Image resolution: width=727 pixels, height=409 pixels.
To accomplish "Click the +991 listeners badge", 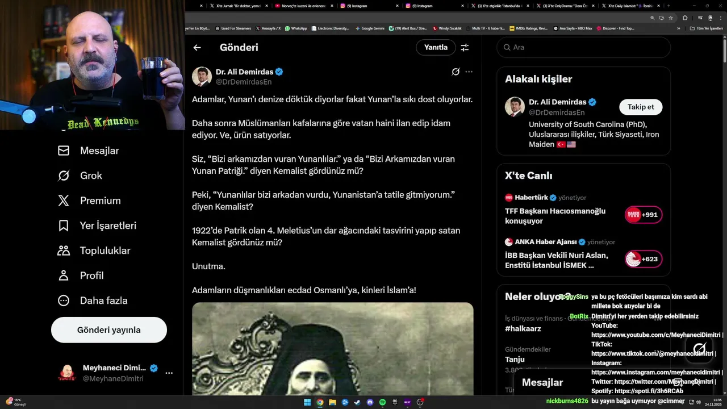I will (644, 215).
